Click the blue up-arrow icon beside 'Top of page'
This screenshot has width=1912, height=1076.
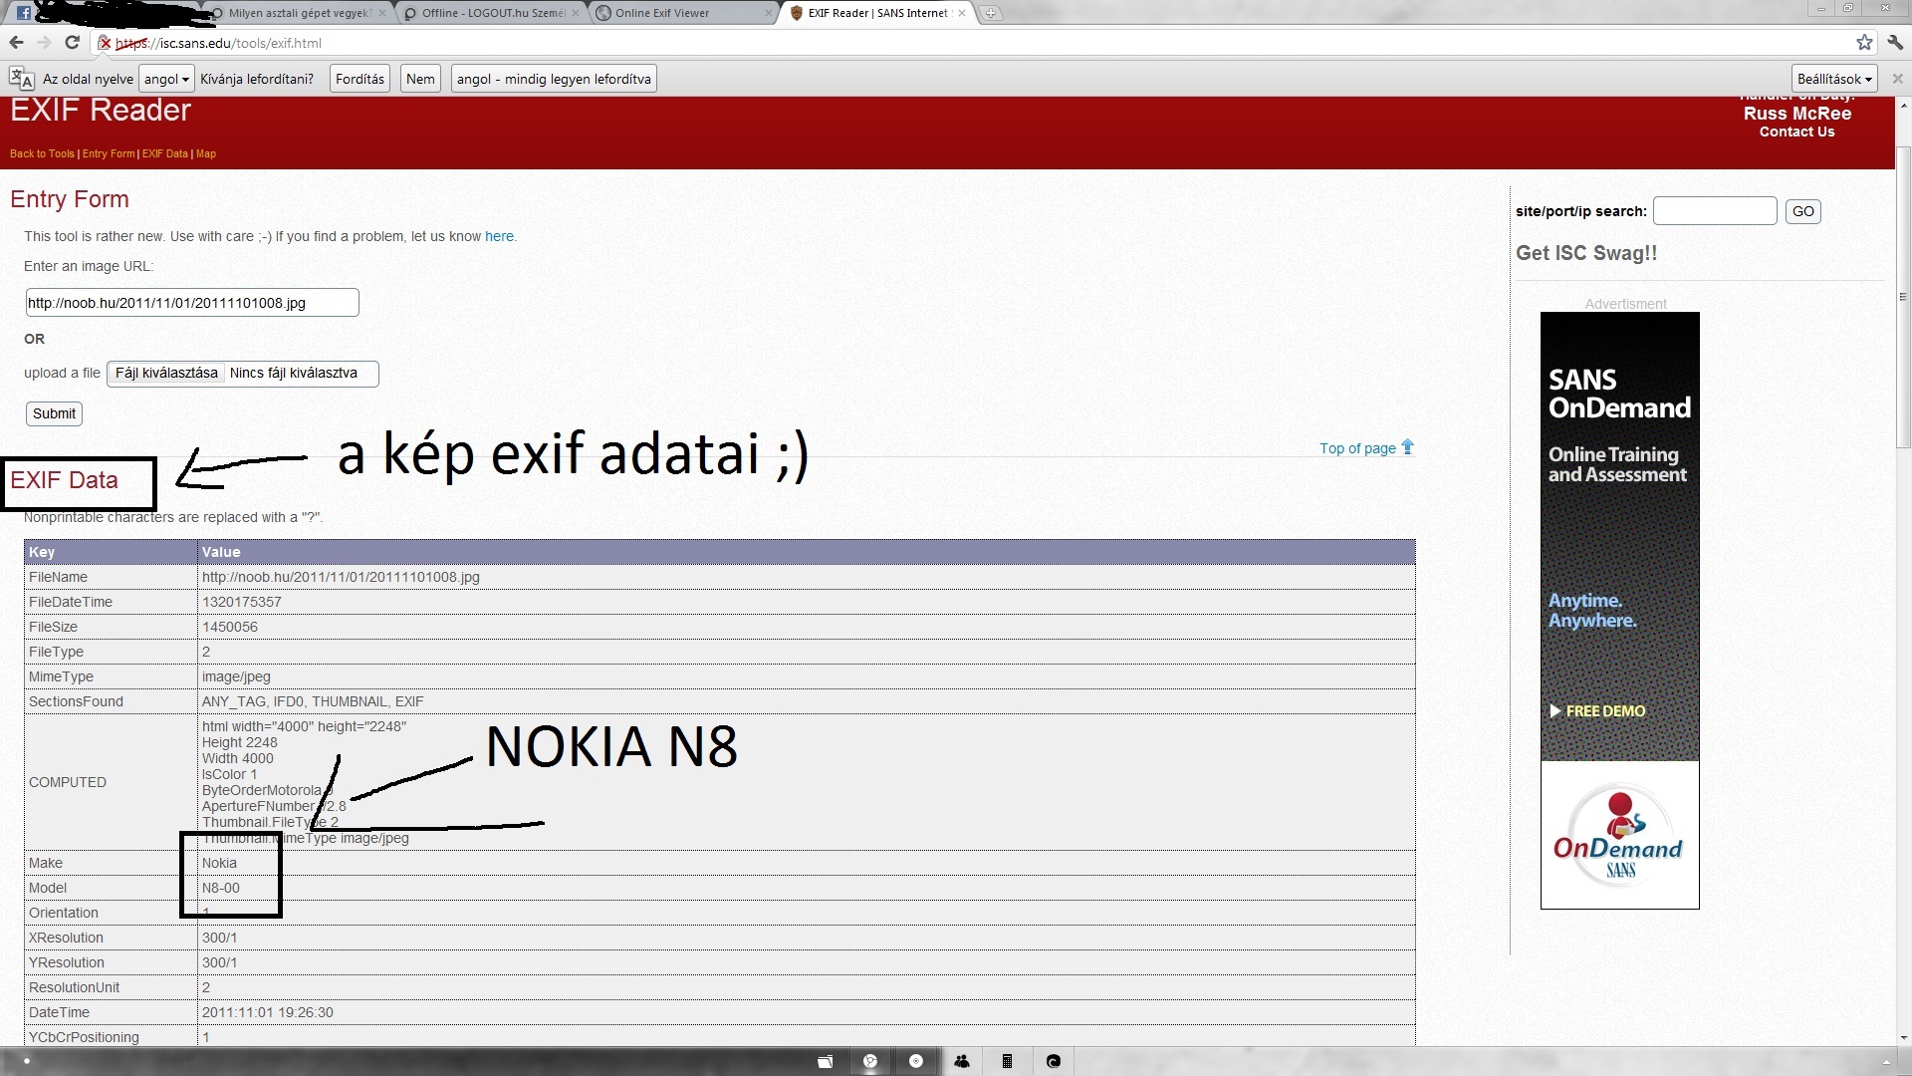click(x=1407, y=446)
